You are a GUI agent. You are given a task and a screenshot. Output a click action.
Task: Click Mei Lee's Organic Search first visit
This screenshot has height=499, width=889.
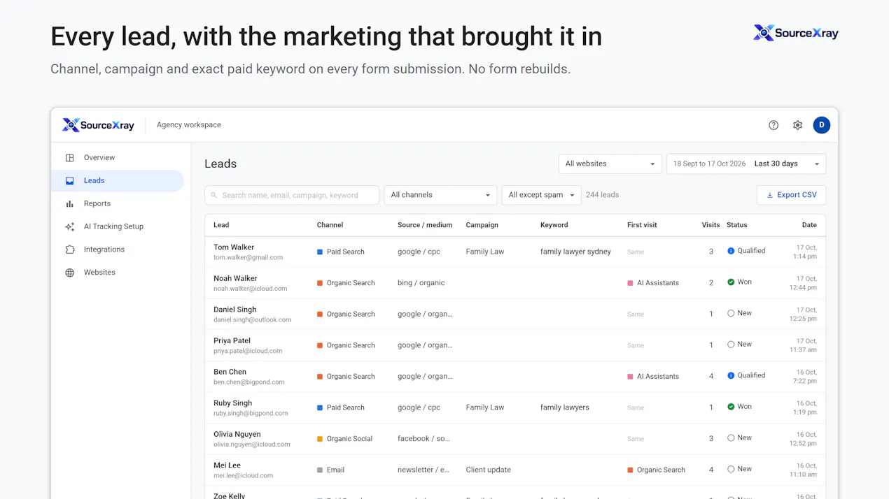[x=656, y=470]
